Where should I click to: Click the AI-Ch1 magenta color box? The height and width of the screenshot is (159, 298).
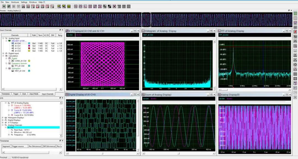pos(29,46)
